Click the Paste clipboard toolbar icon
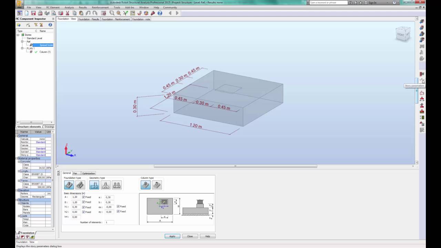This screenshot has width=441, height=248. pos(81,13)
